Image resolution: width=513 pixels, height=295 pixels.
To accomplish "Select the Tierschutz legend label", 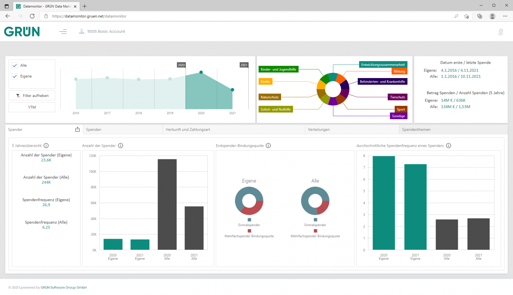I will click(398, 97).
